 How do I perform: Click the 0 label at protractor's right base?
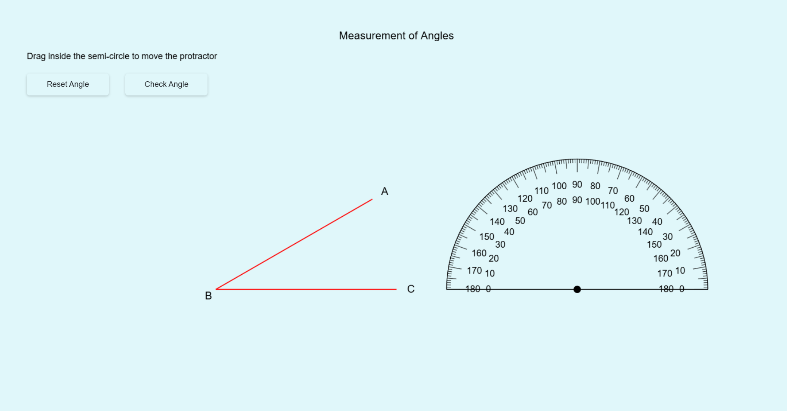click(x=682, y=289)
